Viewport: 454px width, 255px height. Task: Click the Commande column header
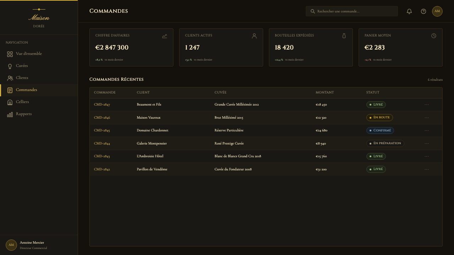[105, 93]
